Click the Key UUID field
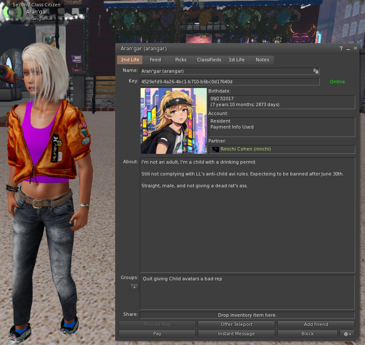Viewport: 365px width, 345px height. click(x=230, y=82)
